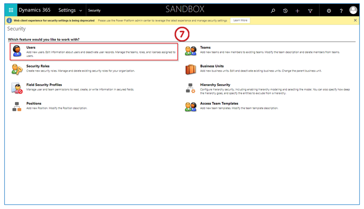The height and width of the screenshot is (209, 364).
Task: Click the help question mark icon
Action: [x=341, y=11]
